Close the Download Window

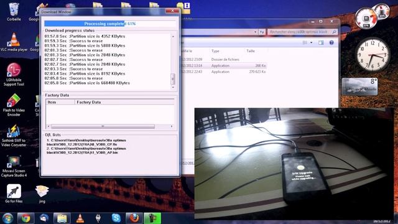click(172, 11)
